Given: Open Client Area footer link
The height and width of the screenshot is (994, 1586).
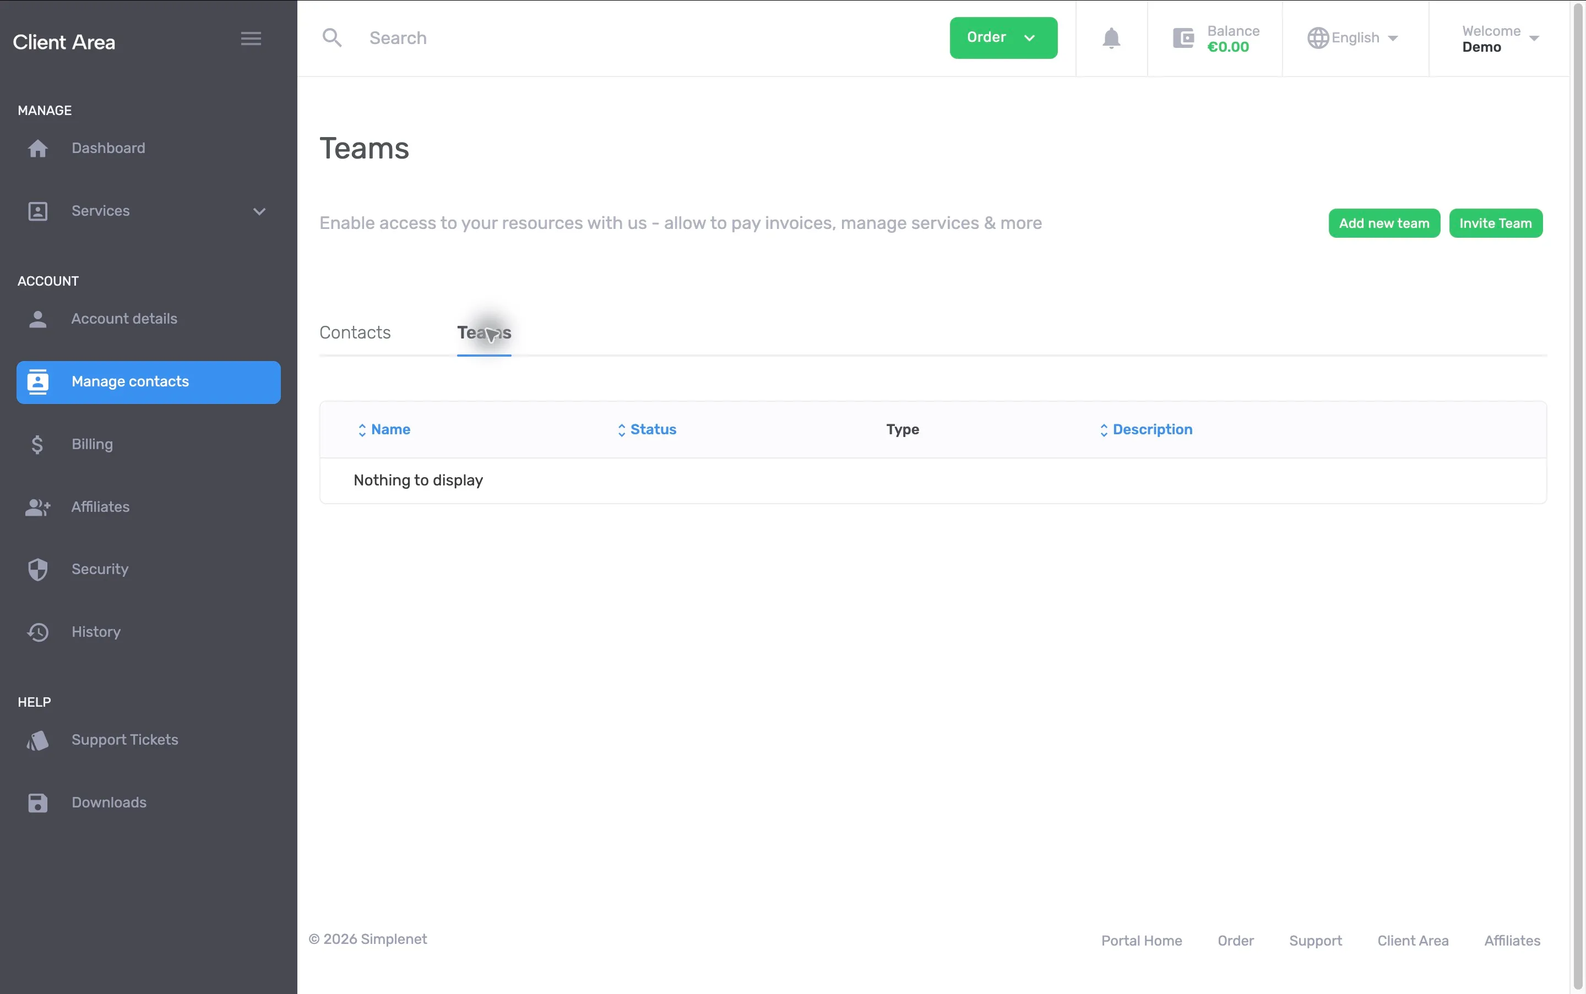Looking at the screenshot, I should 1413,941.
